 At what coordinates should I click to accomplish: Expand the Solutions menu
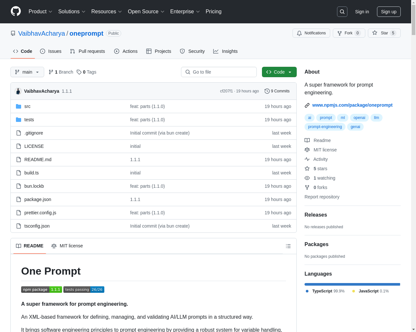pos(72,12)
